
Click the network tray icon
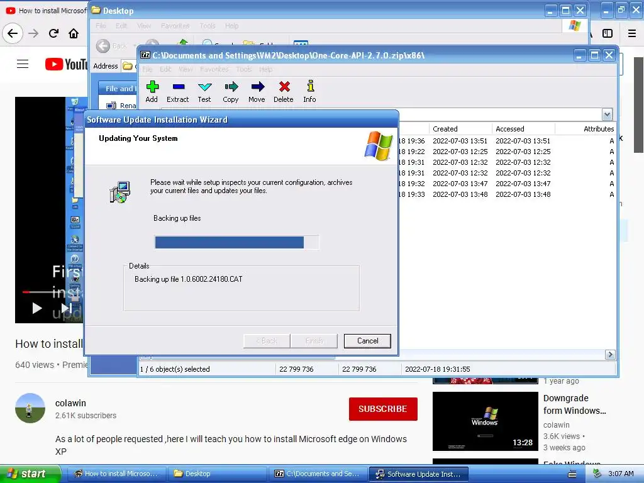coord(597,474)
